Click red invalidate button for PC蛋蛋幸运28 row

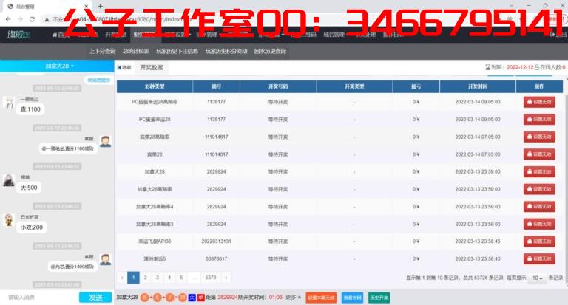click(539, 120)
